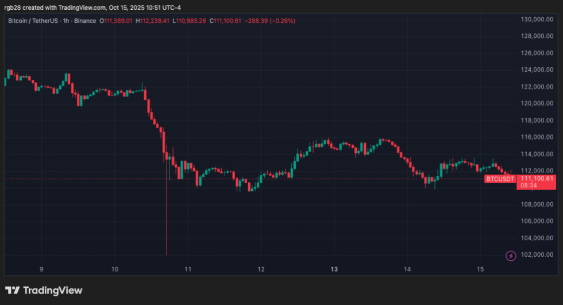Click the close price value C111,100.61

point(227,21)
